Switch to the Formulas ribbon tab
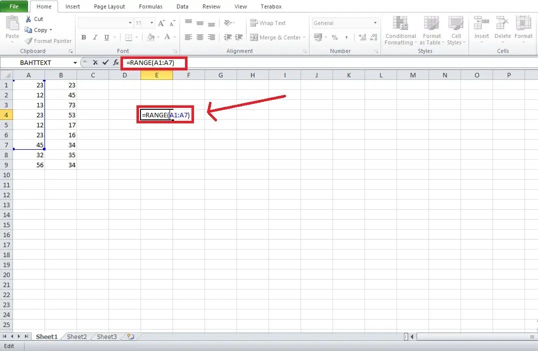Viewport: 538px width, 351px height. pos(150,6)
